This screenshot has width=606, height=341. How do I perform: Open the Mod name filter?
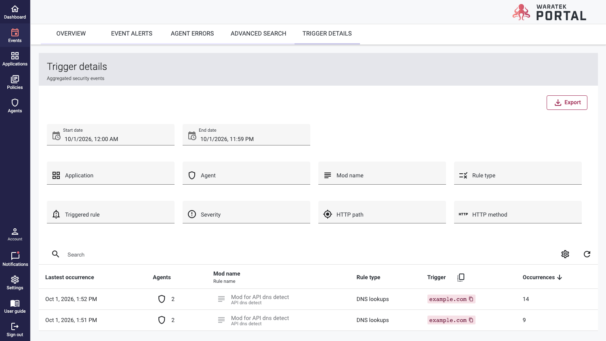click(x=382, y=173)
